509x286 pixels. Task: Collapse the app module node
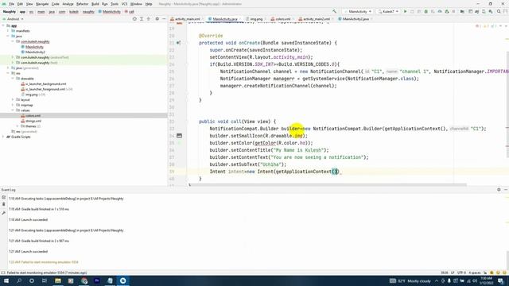[3, 25]
